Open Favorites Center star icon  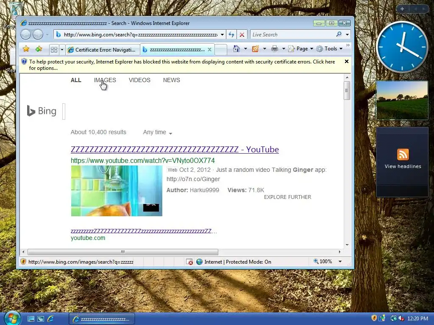pos(26,49)
